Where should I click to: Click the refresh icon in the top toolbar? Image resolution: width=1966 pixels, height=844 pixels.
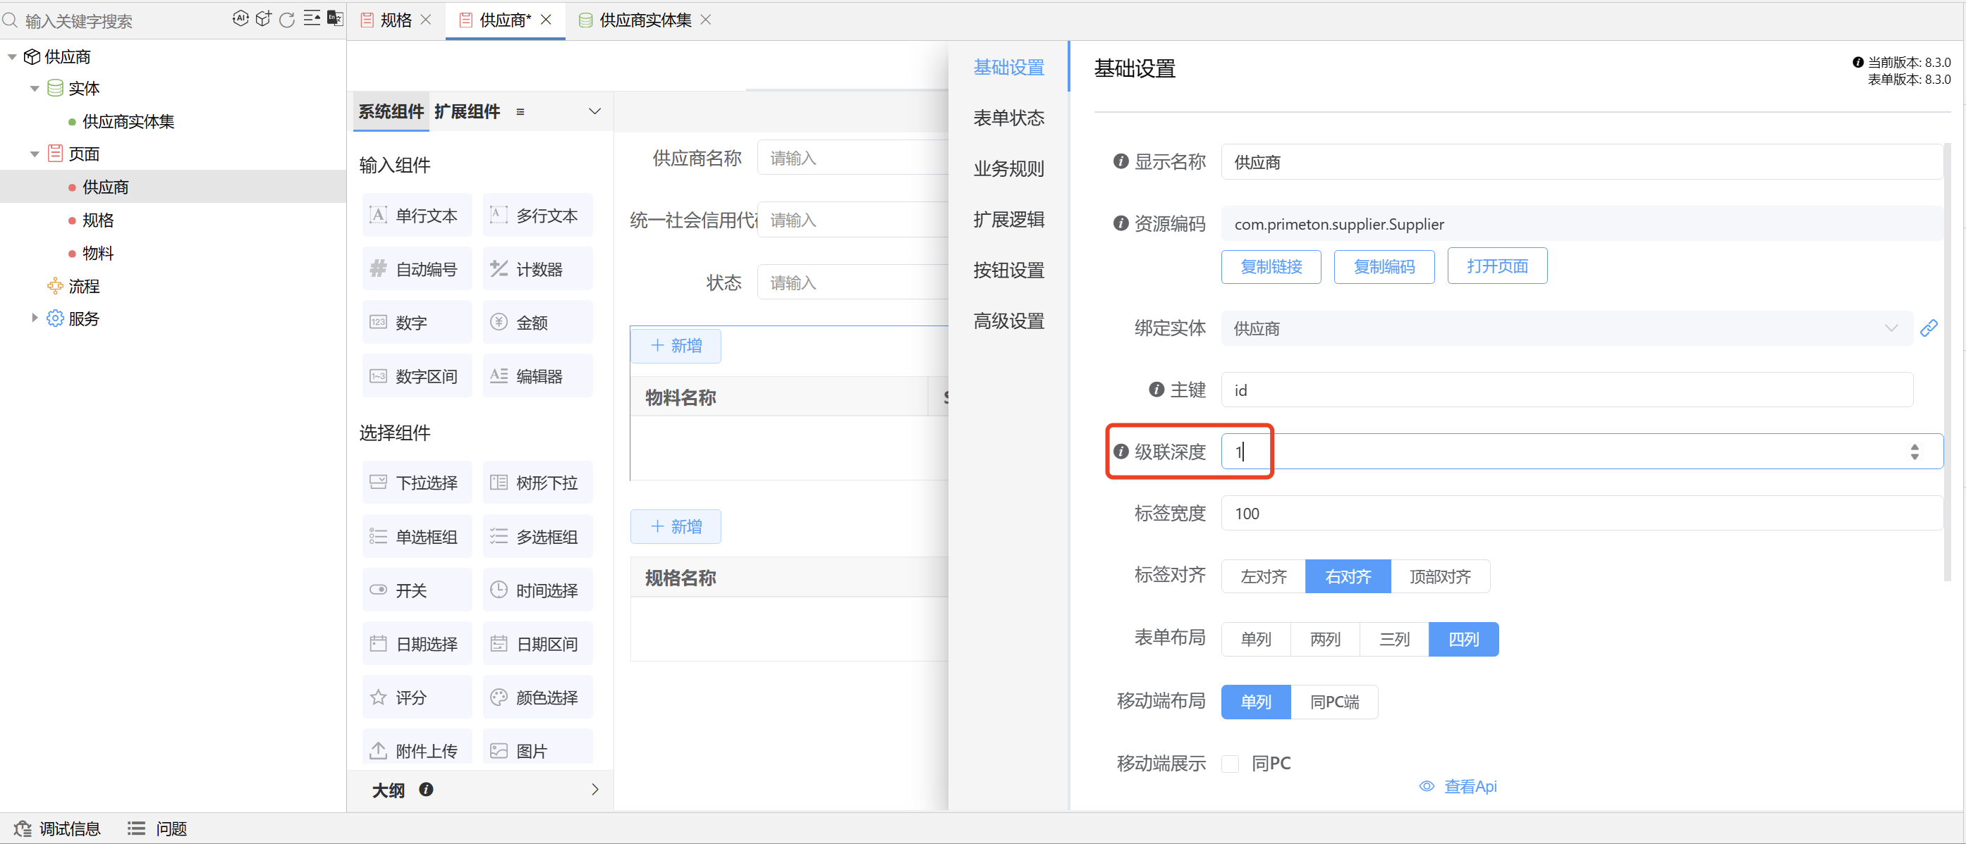[x=287, y=20]
